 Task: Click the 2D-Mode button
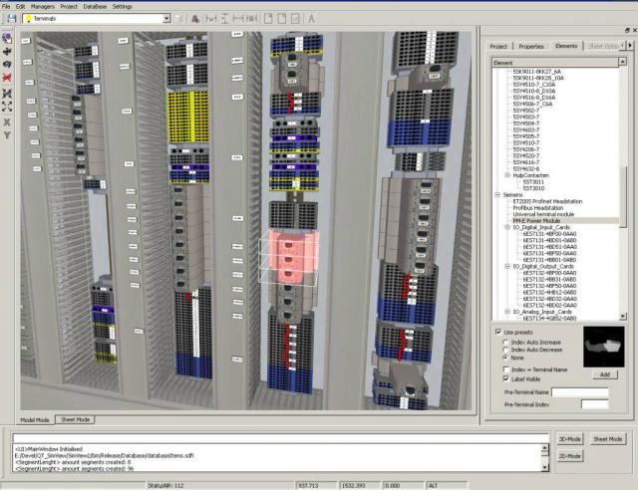coord(571,457)
